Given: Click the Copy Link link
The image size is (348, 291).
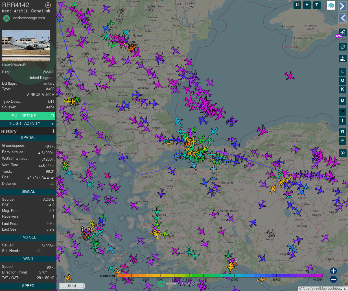Looking at the screenshot, I should (x=41, y=11).
